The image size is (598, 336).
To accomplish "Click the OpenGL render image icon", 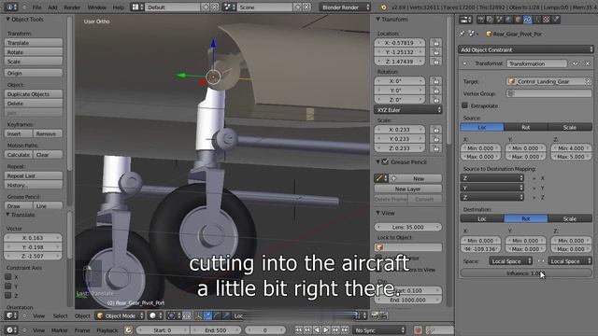I will 374,315.
